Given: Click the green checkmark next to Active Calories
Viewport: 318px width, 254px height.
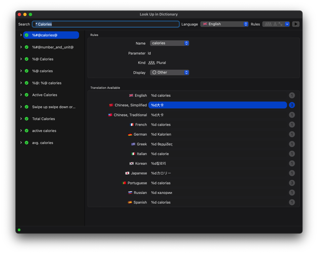Looking at the screenshot, I should pos(27,95).
